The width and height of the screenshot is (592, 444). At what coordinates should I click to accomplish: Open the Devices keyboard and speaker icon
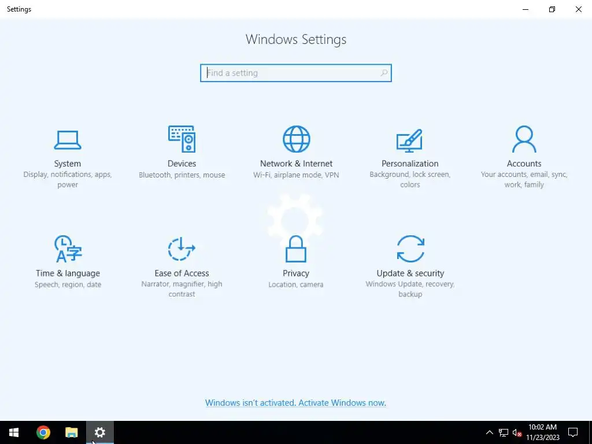[x=182, y=139]
